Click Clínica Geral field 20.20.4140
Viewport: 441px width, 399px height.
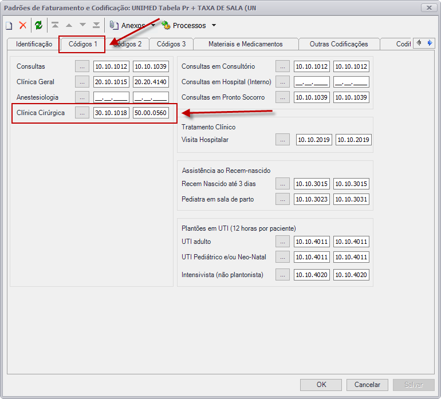(151, 82)
